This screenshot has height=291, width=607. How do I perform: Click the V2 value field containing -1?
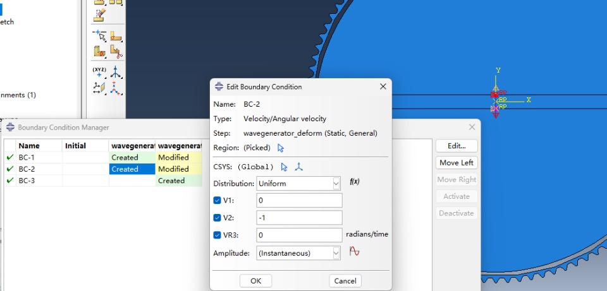(299, 218)
